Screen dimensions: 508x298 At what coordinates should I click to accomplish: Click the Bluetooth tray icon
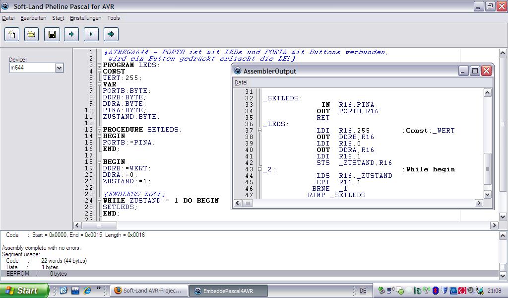(436, 291)
